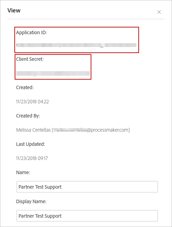The height and width of the screenshot is (227, 172).
Task: Click the blurred part of the creator email
Action: (70, 130)
